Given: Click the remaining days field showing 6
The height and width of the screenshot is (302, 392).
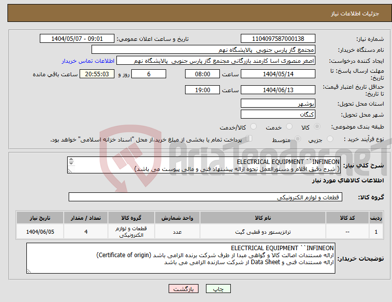Looking at the screenshot, I should tap(149, 74).
